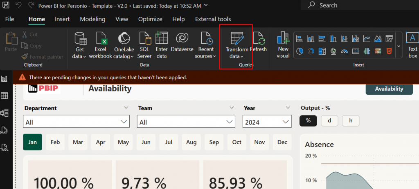Expand Recent sources list
419x189 pixels.
coord(205,45)
